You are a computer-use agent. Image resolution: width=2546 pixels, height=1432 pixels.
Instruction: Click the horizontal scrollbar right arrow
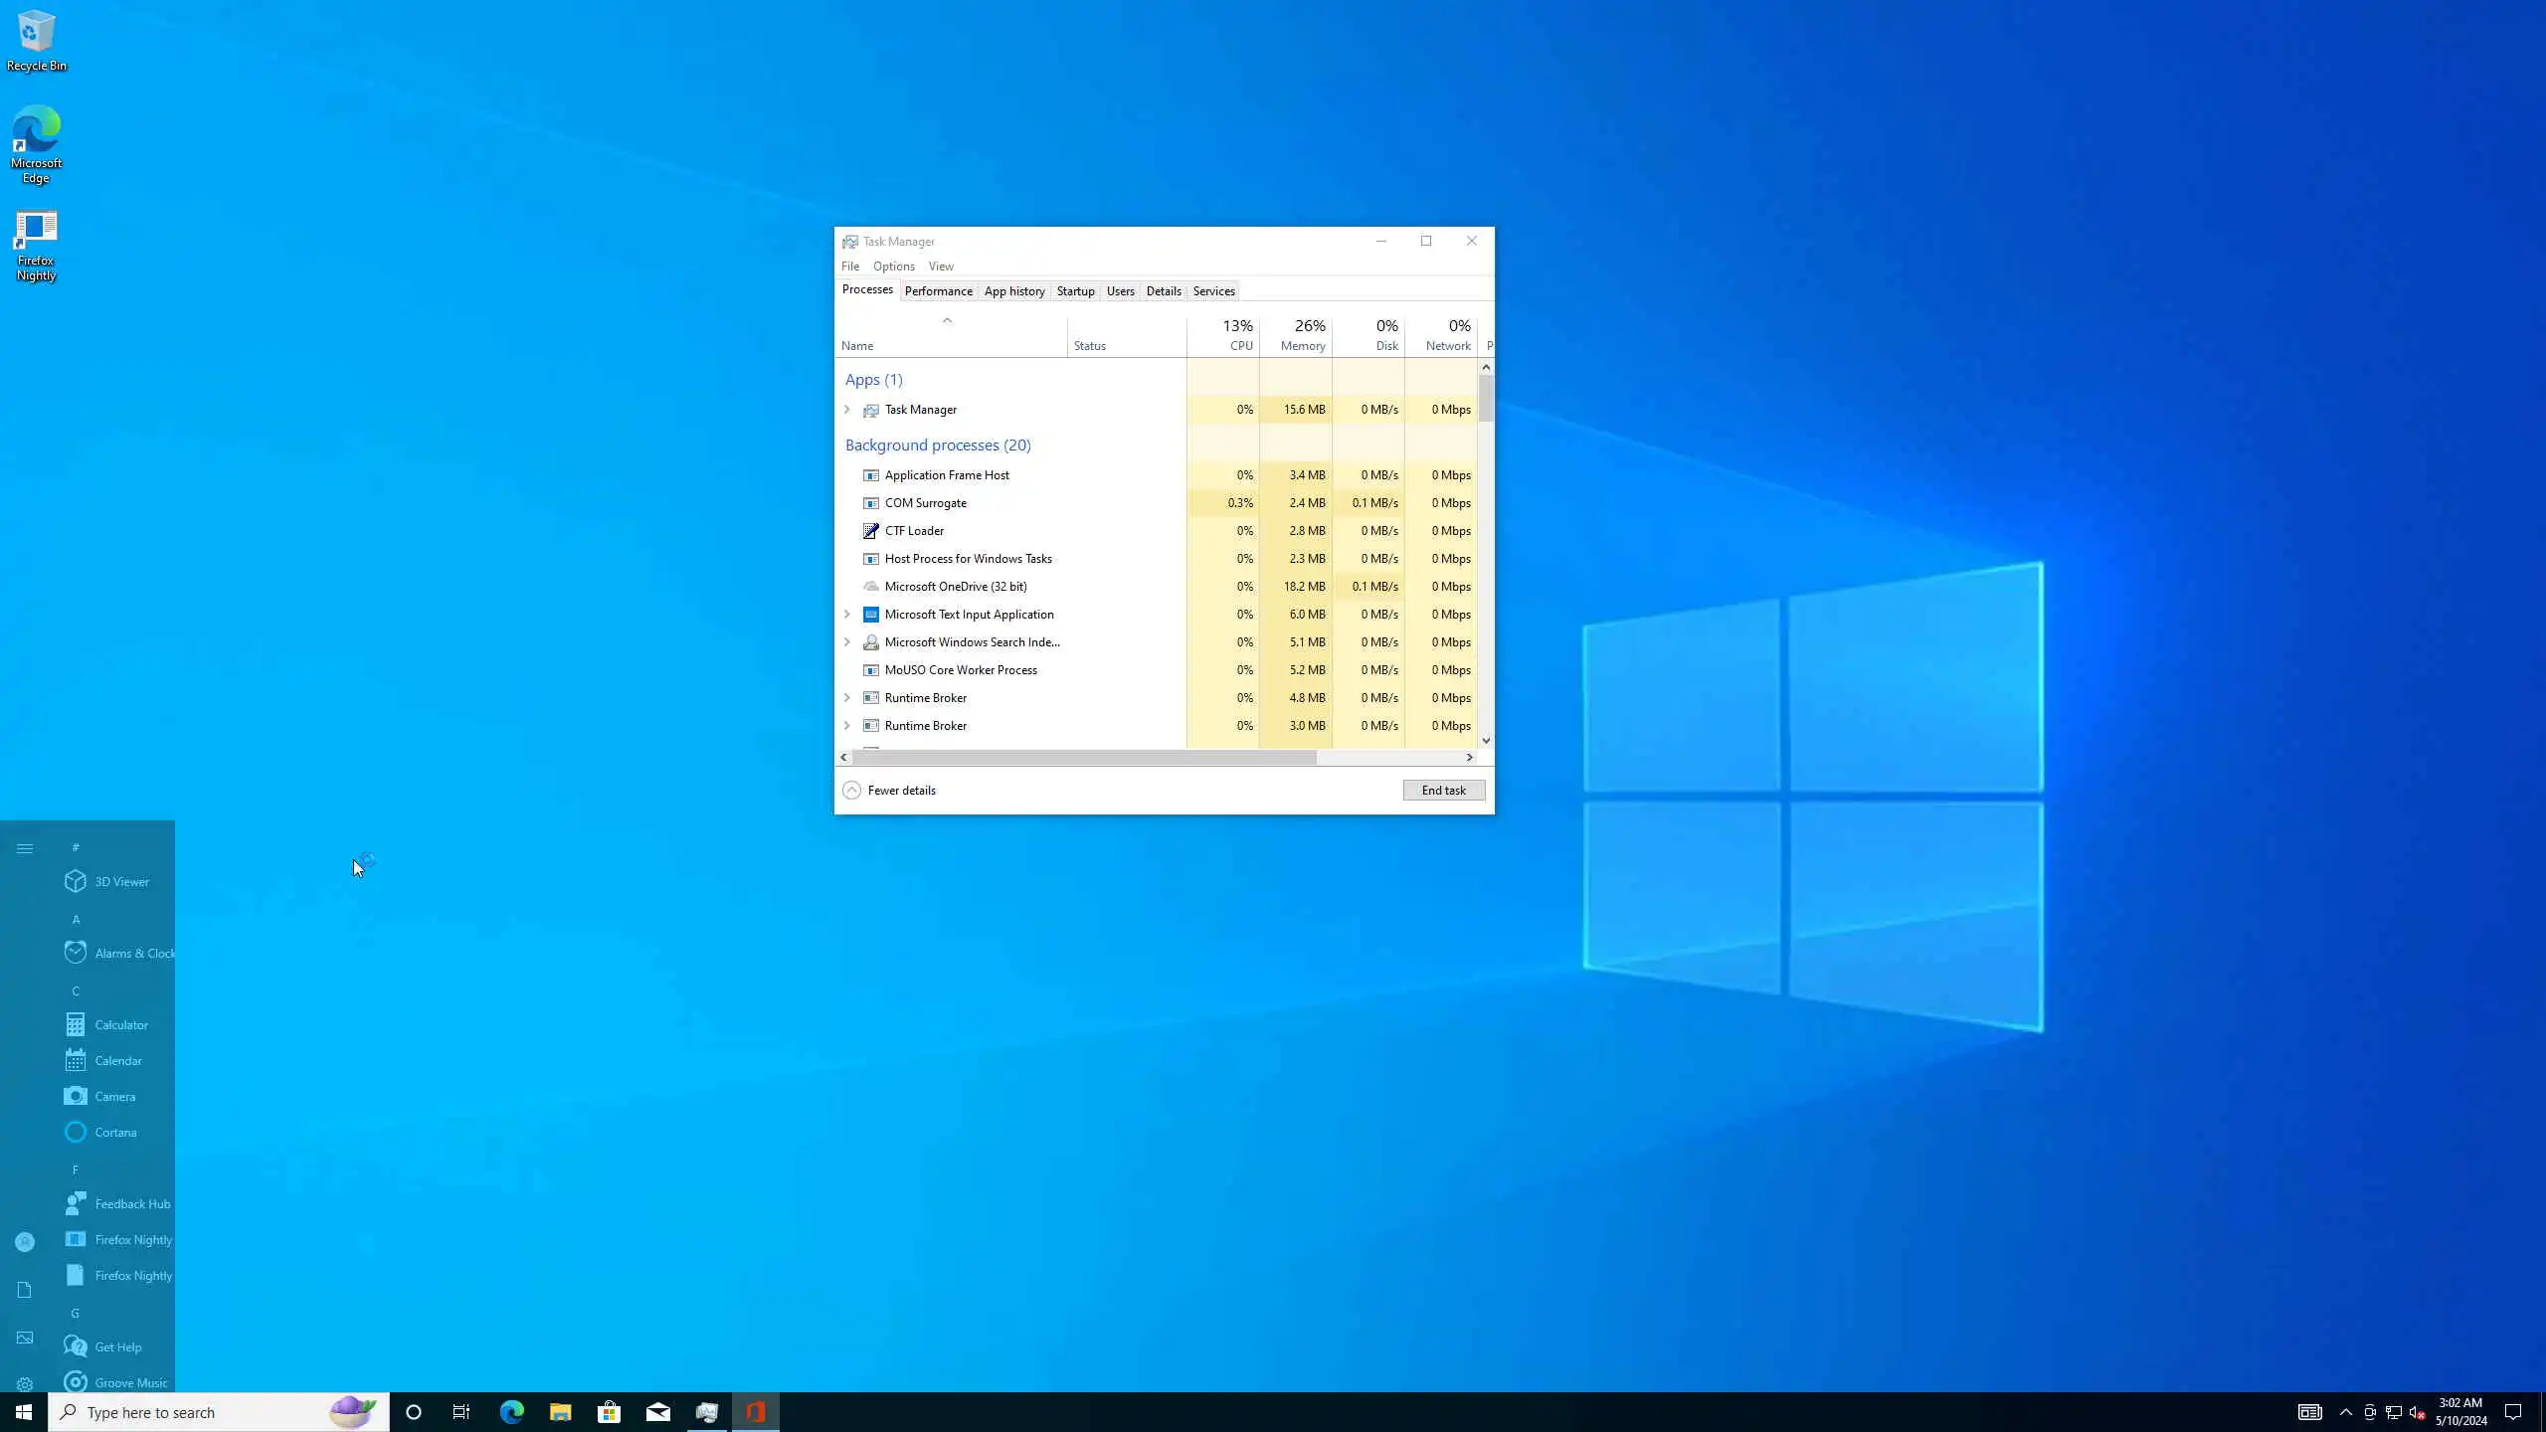tap(1469, 757)
